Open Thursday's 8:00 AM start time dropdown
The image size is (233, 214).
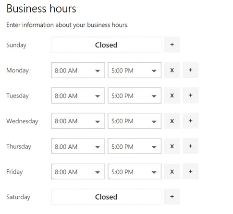coord(78,146)
